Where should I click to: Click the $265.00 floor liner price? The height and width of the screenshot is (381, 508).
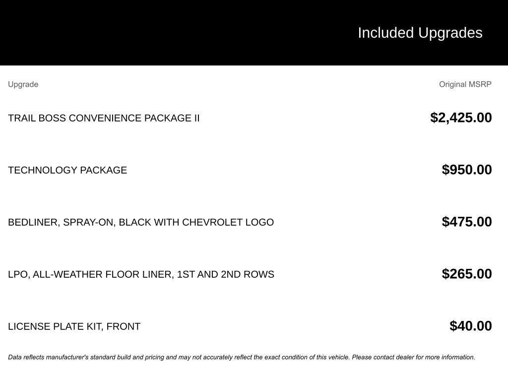click(466, 274)
